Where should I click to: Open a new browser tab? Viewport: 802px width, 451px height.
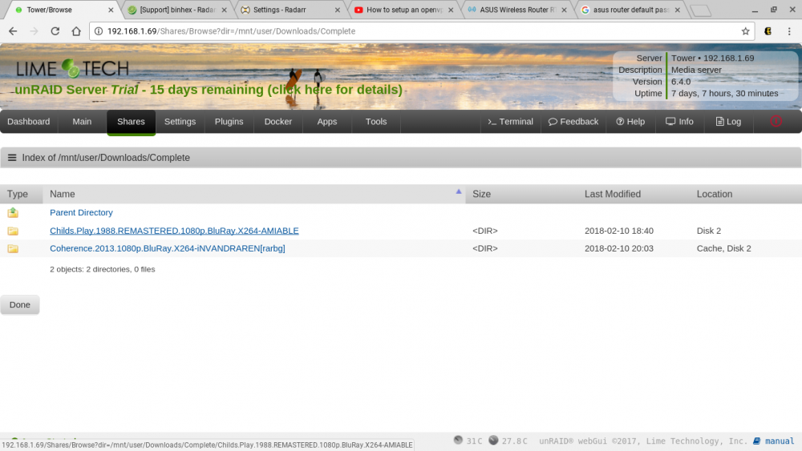[x=699, y=10]
